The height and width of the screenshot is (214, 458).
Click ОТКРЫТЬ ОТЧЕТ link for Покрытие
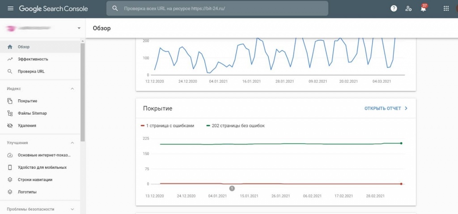point(386,108)
